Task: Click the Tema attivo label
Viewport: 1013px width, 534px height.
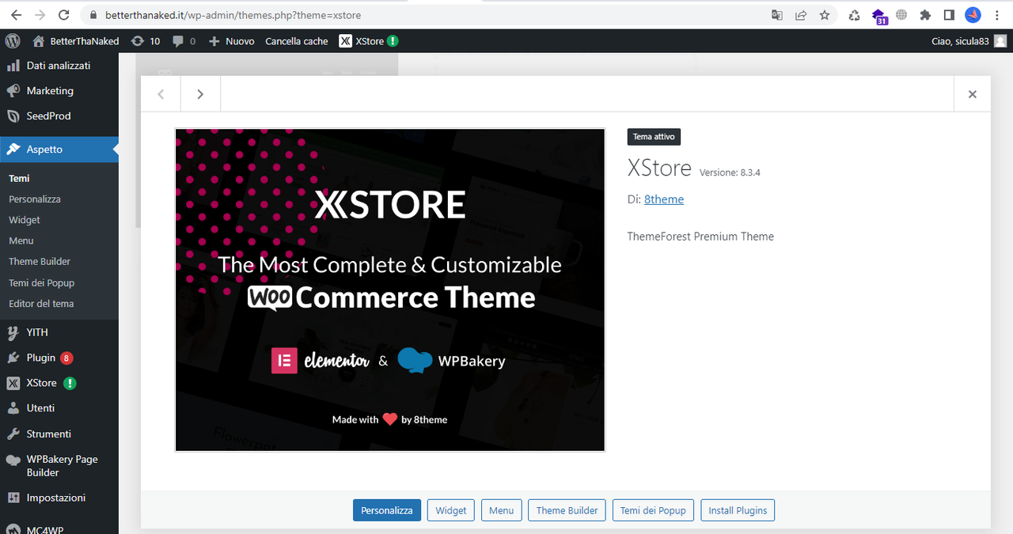Action: click(x=654, y=137)
